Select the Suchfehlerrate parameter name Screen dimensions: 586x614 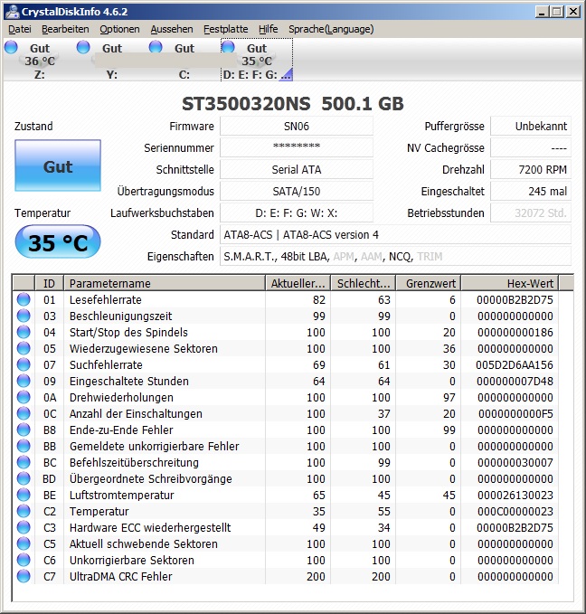click(x=106, y=364)
